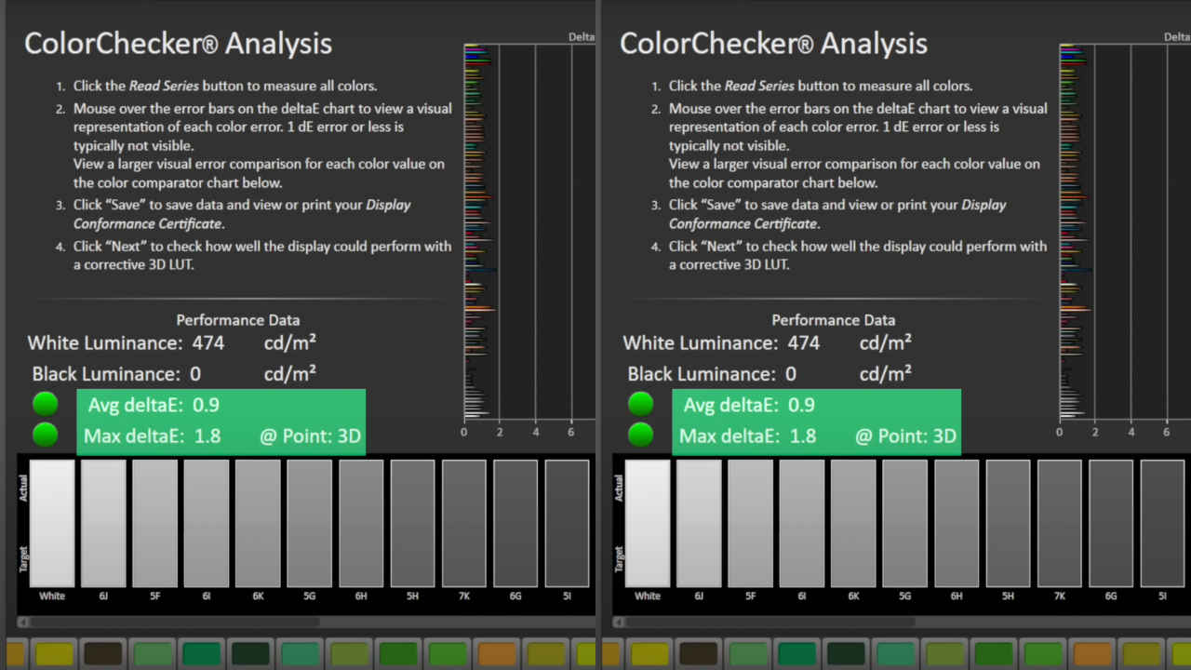Select the 5G gray patch in left panel
1191x670 pixels.
coord(309,522)
